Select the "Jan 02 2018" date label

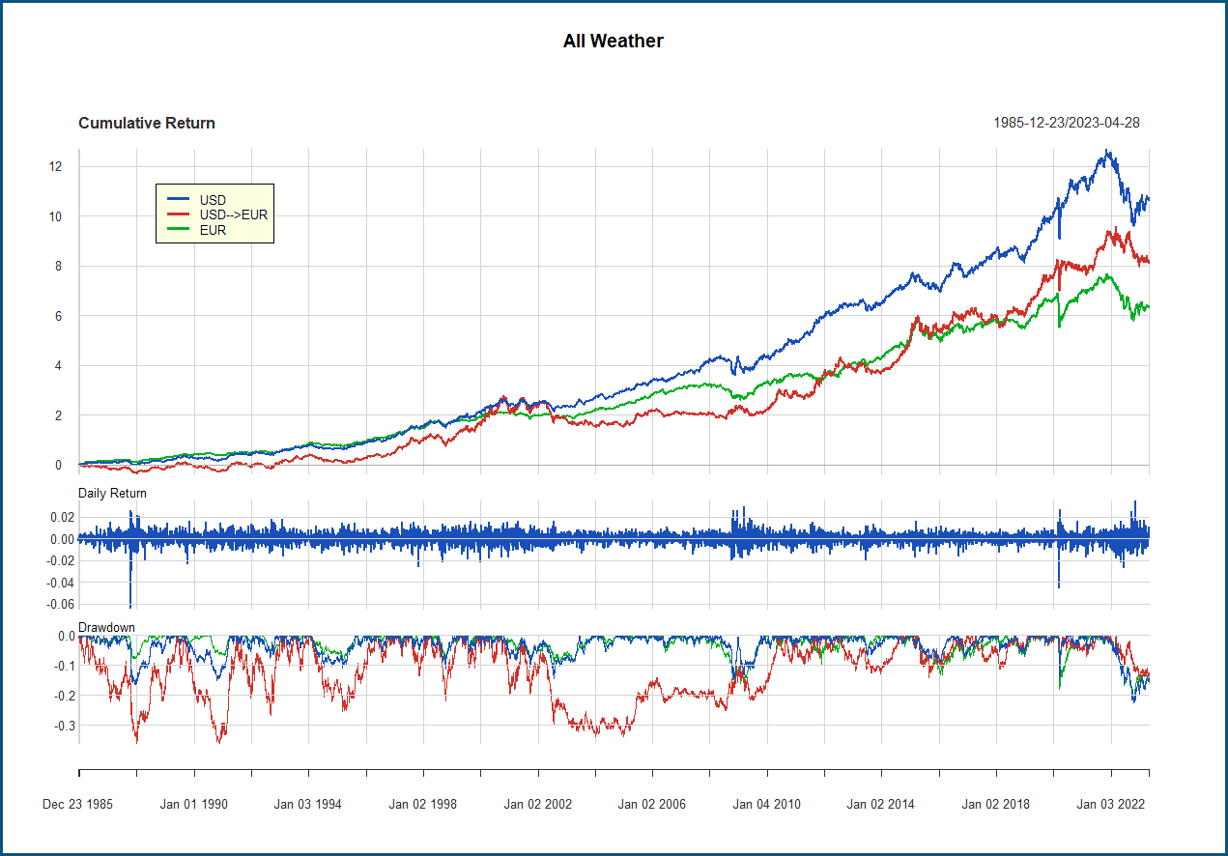(x=996, y=804)
